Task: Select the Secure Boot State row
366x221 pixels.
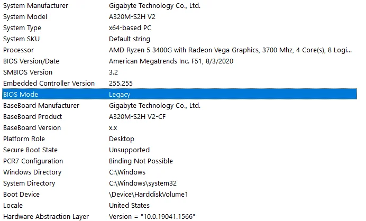Action: [x=179, y=150]
